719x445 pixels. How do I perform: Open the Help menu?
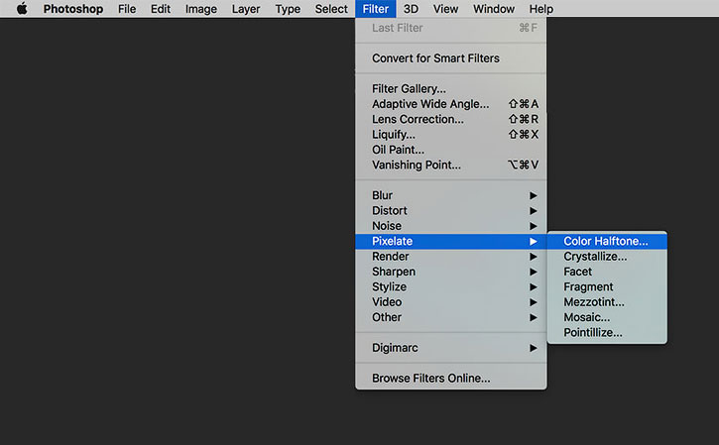tap(541, 9)
